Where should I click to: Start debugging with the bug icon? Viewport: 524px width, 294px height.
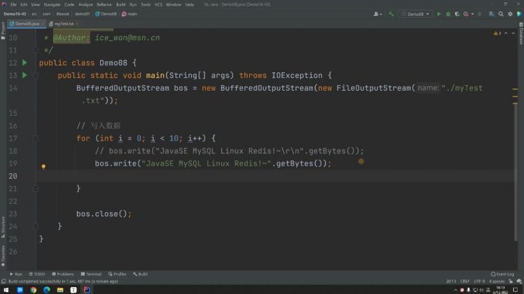(x=448, y=13)
